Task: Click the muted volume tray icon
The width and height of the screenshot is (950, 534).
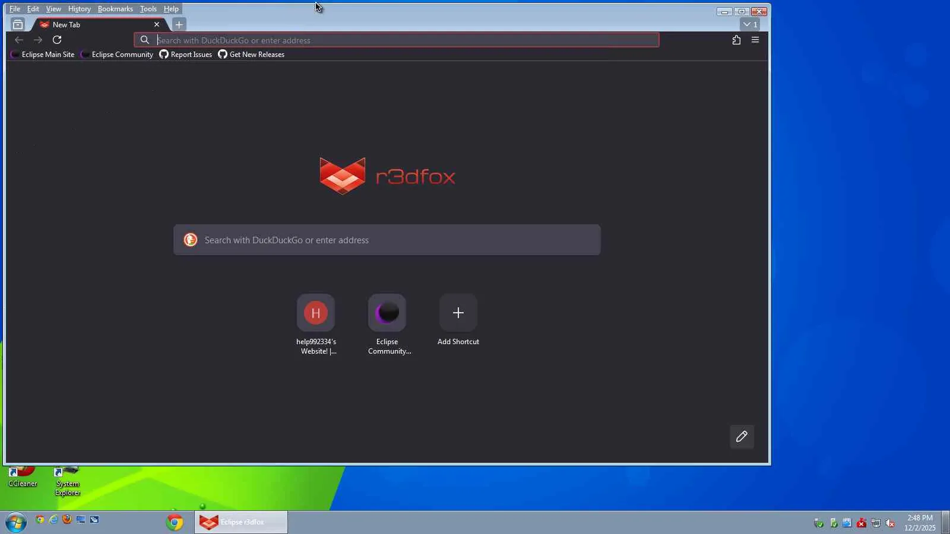Action: click(890, 523)
